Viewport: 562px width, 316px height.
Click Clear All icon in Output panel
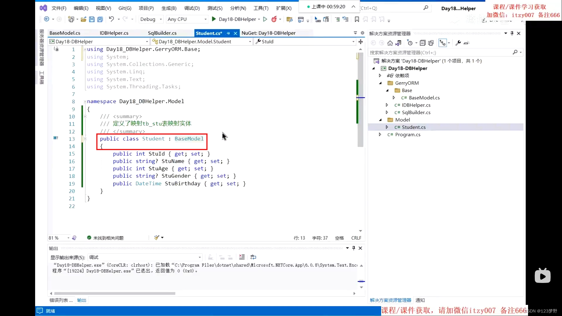(242, 257)
